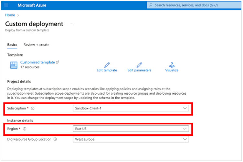The width and height of the screenshot is (243, 162).
Task: Click the Edit template label
Action: click(x=107, y=70)
